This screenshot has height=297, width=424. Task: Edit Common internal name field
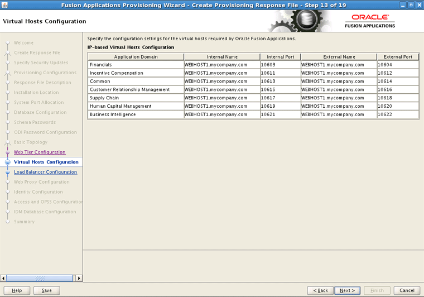click(222, 81)
